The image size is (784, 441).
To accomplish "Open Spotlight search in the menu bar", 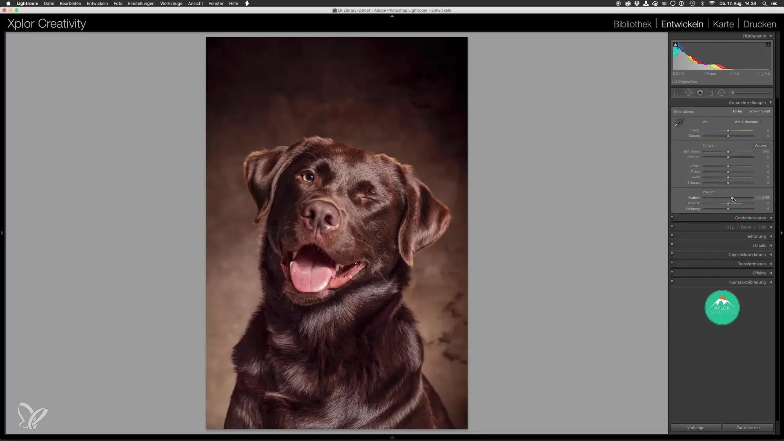I will tap(764, 3).
